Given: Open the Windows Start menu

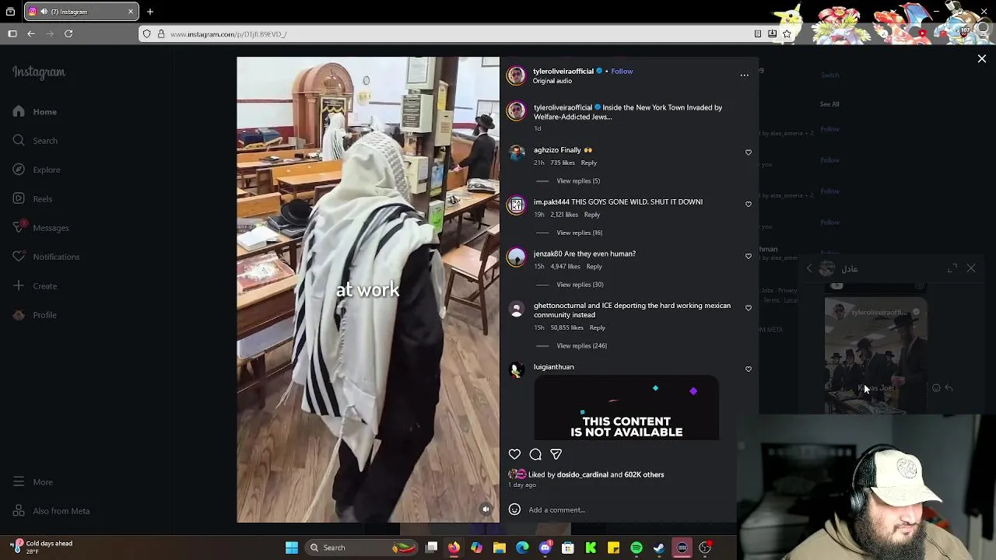Looking at the screenshot, I should [292, 548].
